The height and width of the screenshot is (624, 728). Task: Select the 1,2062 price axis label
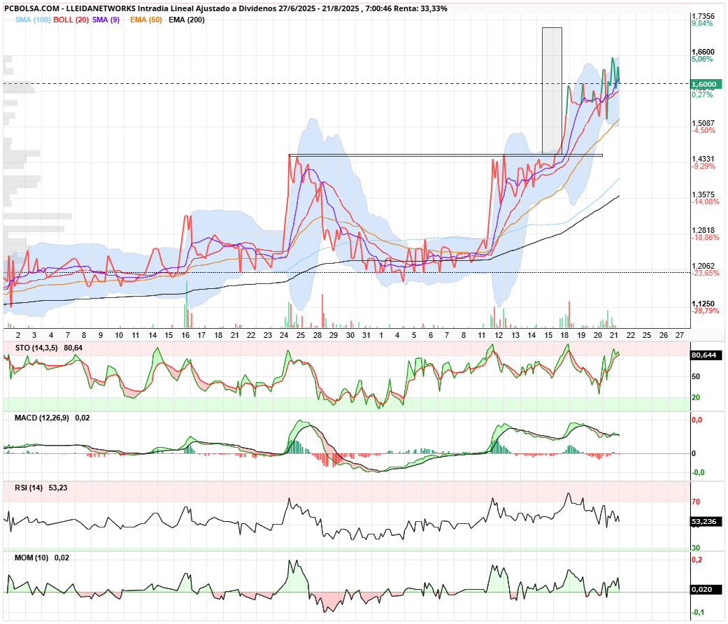703,267
